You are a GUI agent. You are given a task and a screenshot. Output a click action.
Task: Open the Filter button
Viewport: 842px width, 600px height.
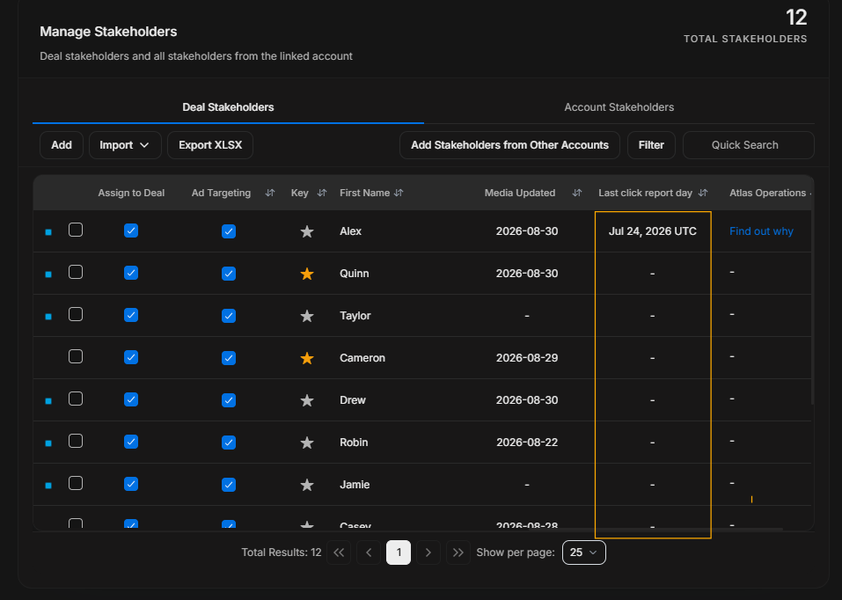pos(651,145)
